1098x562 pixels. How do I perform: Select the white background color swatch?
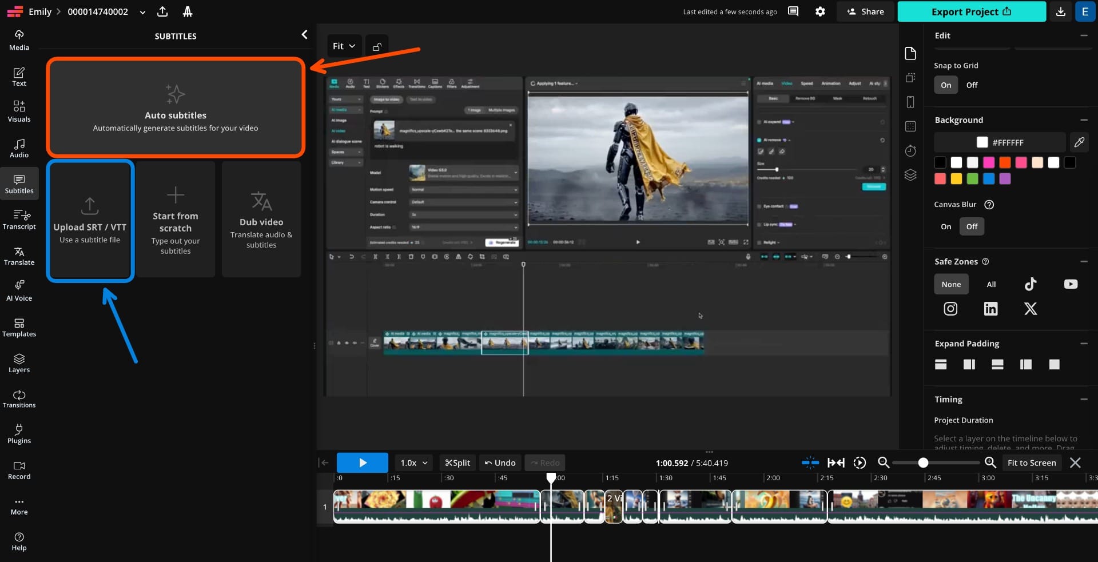click(x=956, y=163)
